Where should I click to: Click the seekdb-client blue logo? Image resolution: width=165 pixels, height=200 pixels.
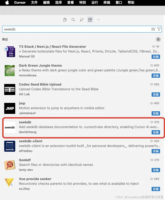(x=10, y=146)
